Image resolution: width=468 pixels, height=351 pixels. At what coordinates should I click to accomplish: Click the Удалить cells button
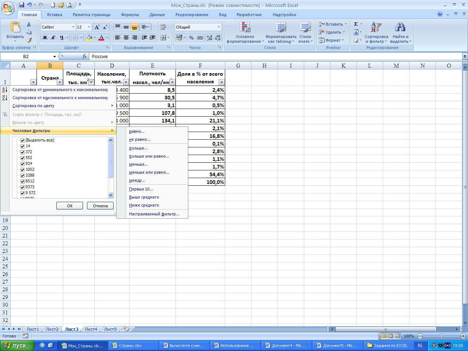coord(332,32)
